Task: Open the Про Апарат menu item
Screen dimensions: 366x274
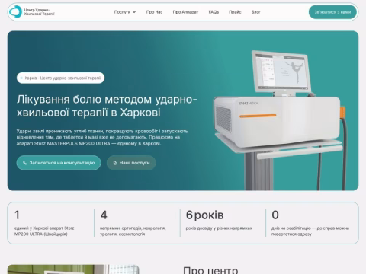Action: [x=185, y=12]
